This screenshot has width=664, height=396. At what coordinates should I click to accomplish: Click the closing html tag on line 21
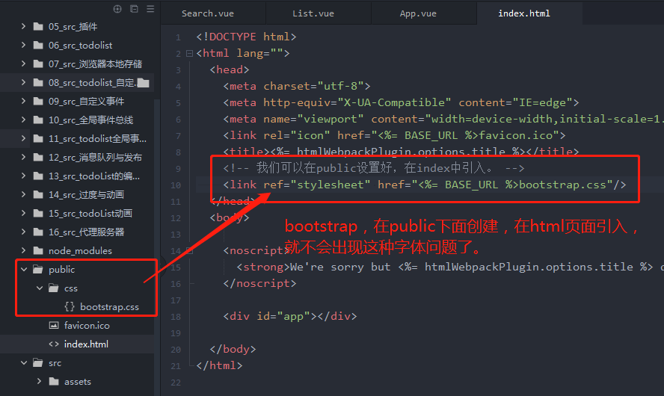coord(219,366)
